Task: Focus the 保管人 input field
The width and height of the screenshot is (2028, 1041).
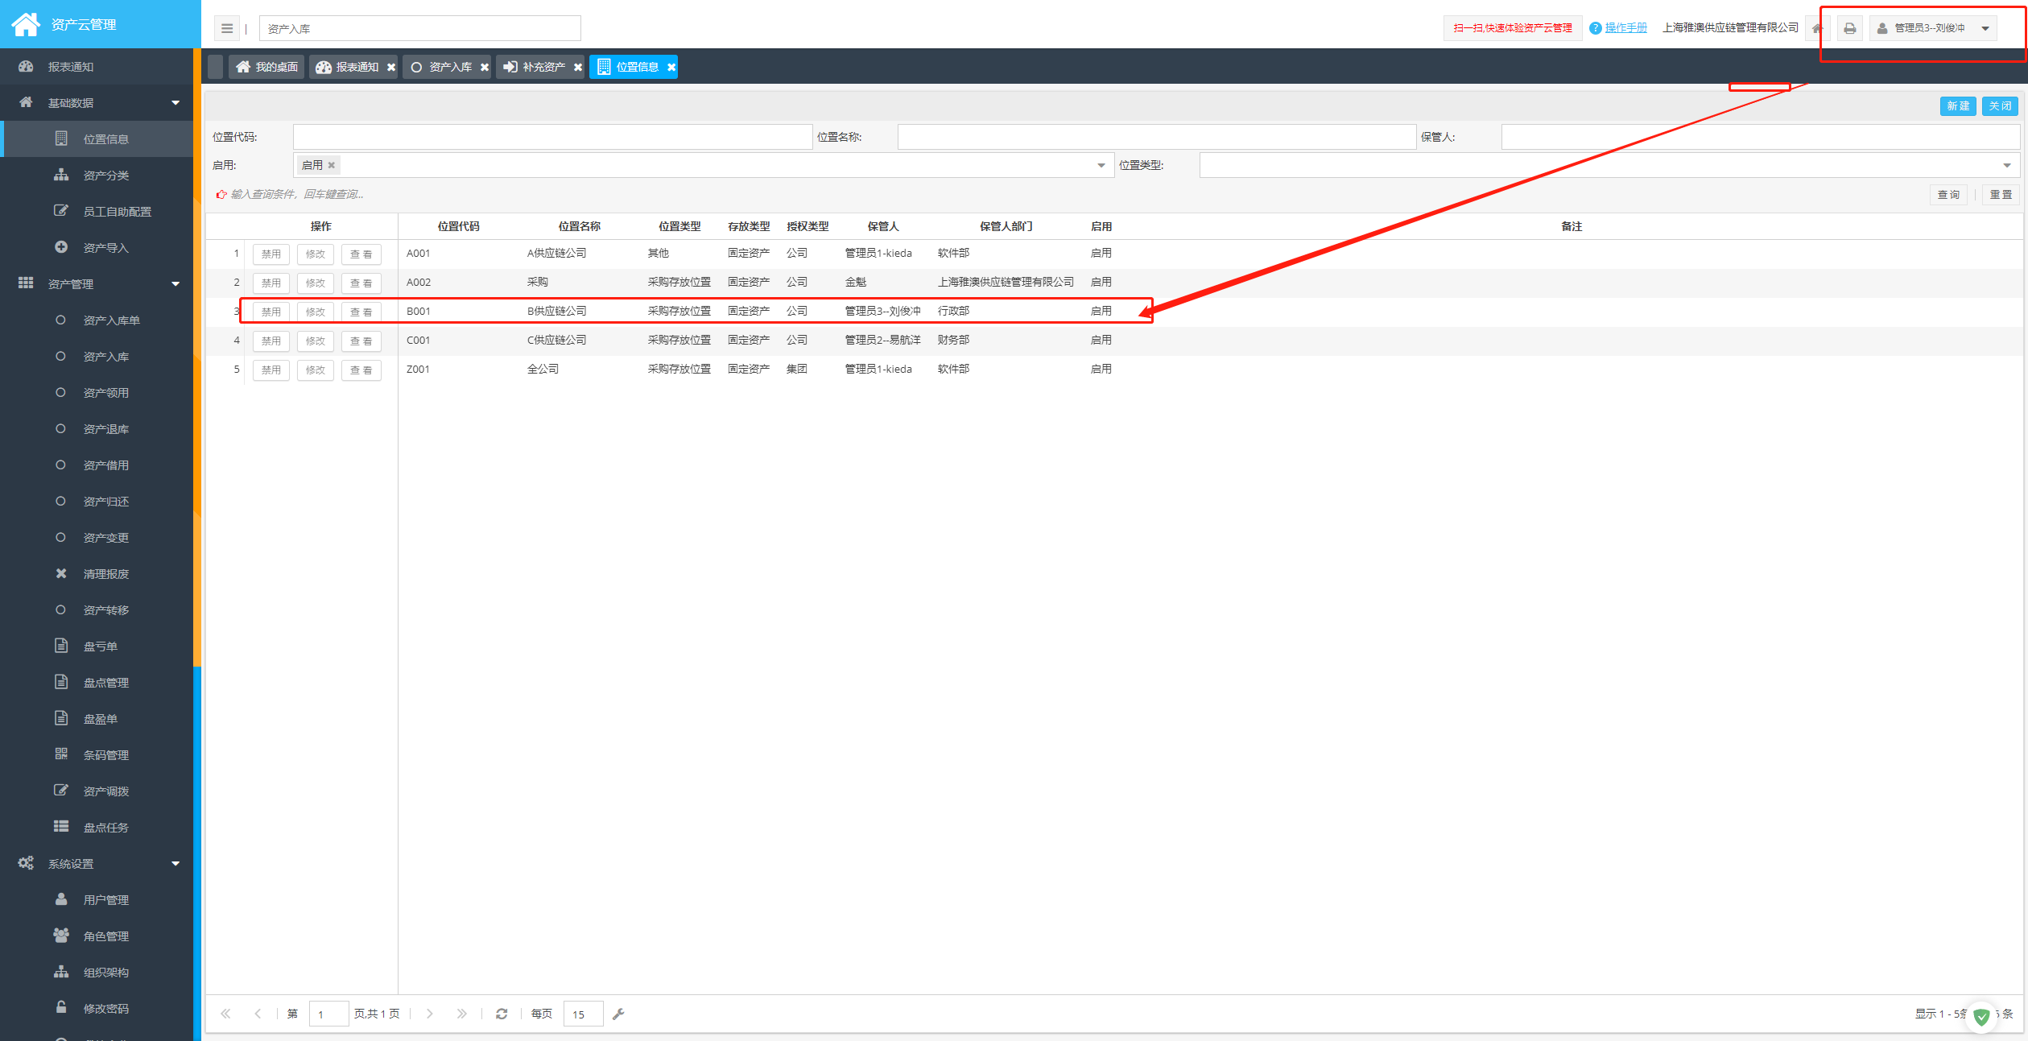Action: coord(1761,137)
